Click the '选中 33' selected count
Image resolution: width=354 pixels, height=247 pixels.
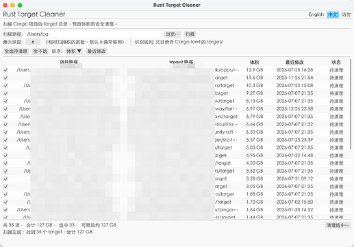coord(66,225)
